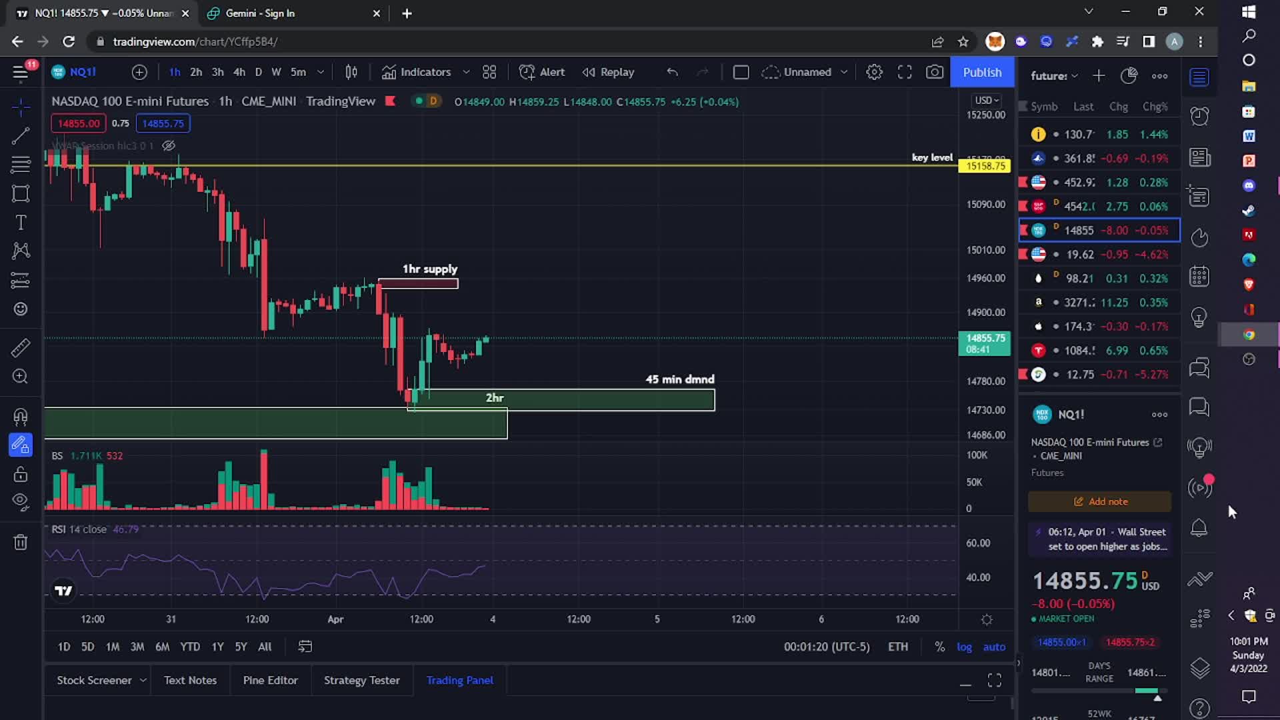This screenshot has height=720, width=1280.
Task: Open the Alerts panel clock icon
Action: tap(1199, 116)
